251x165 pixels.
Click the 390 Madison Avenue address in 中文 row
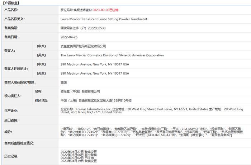(95, 64)
